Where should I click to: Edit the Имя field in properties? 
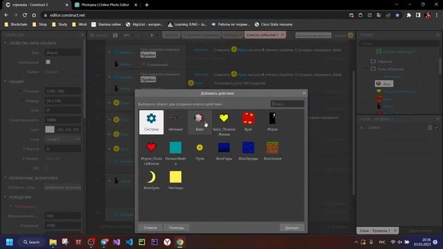click(63, 53)
